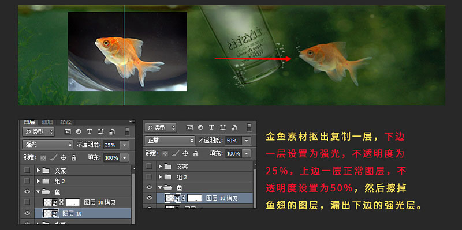This screenshot has width=462, height=230.
Task: Click fill field 100% in 强光 panel
Action: (111, 157)
